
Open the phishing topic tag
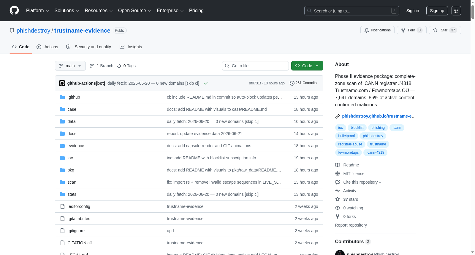(x=378, y=128)
